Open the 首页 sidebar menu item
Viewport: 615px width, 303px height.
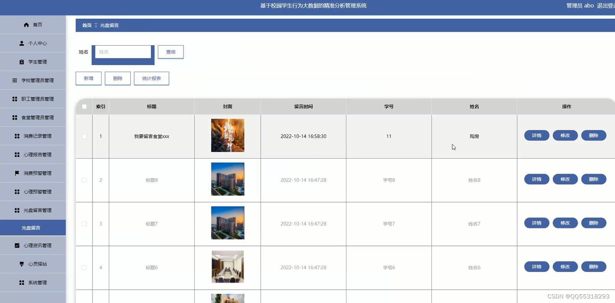click(x=33, y=25)
